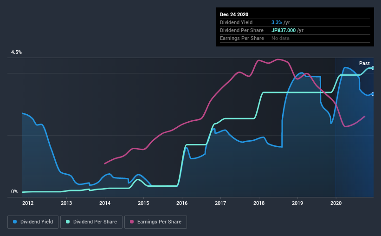
Task: Click the 3.3% dividend yield value
Action: pos(277,22)
